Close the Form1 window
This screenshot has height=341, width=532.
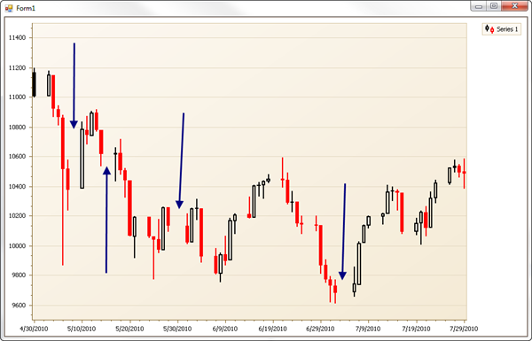click(x=514, y=6)
